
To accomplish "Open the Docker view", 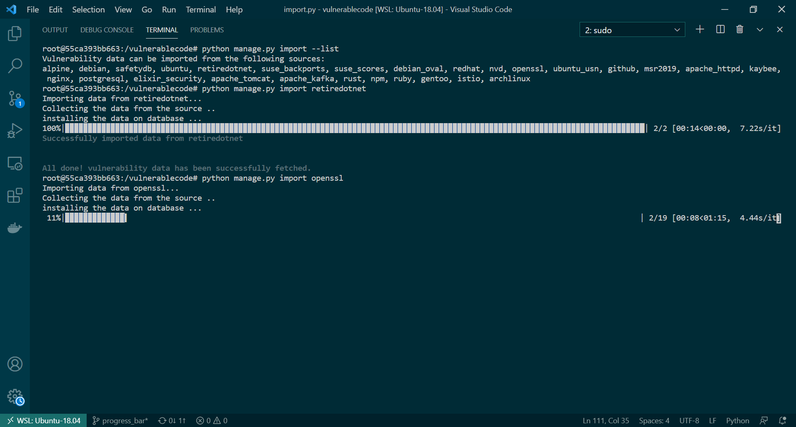I will [x=15, y=228].
